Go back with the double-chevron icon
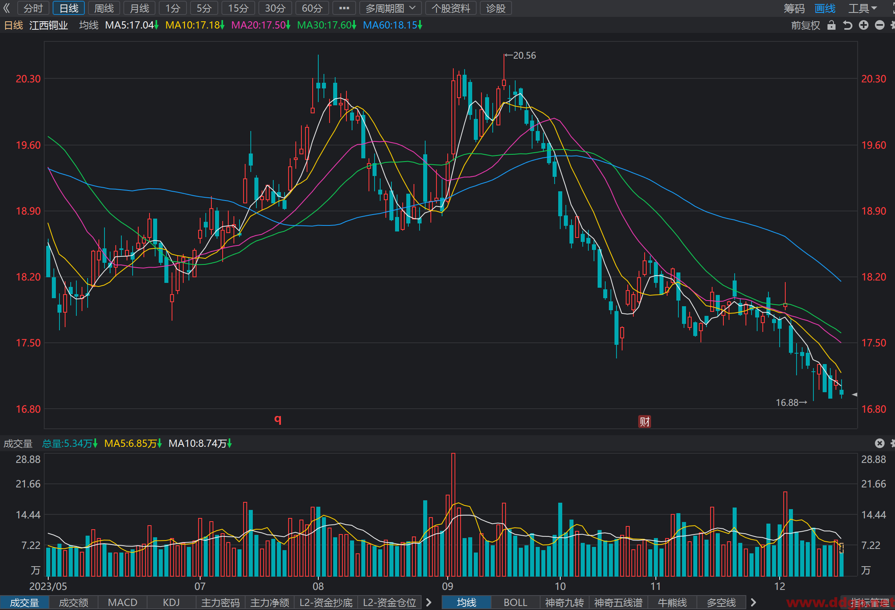The width and height of the screenshot is (895, 610). point(6,8)
